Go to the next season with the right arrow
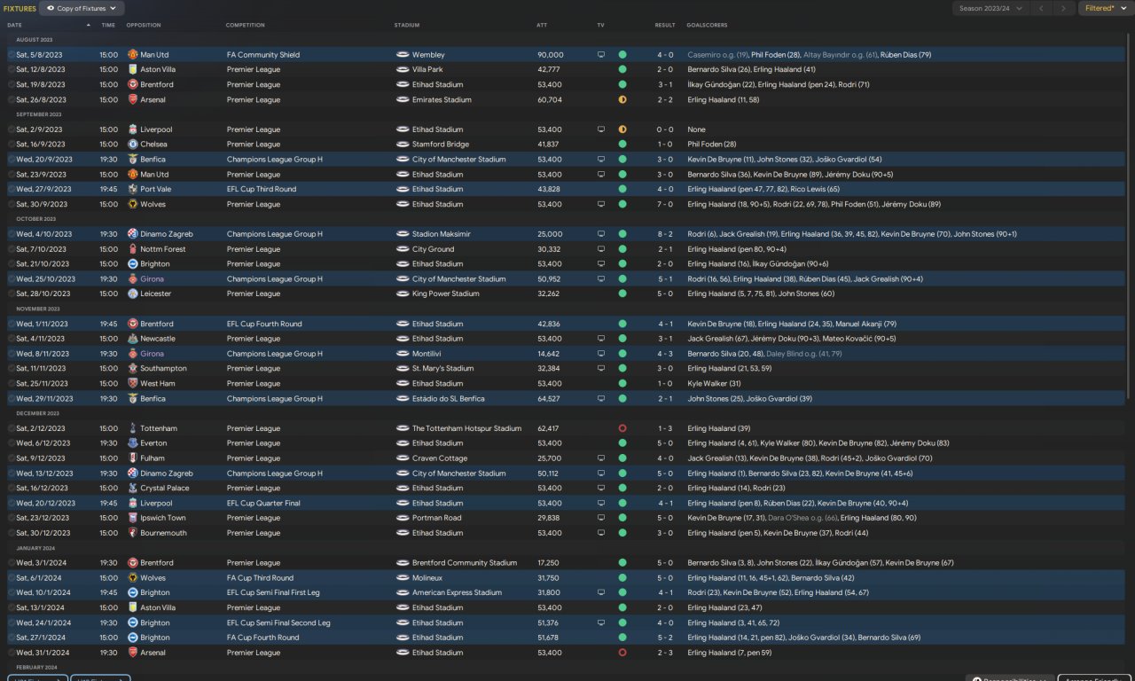Viewport: 1135px width, 681px height. [1063, 8]
